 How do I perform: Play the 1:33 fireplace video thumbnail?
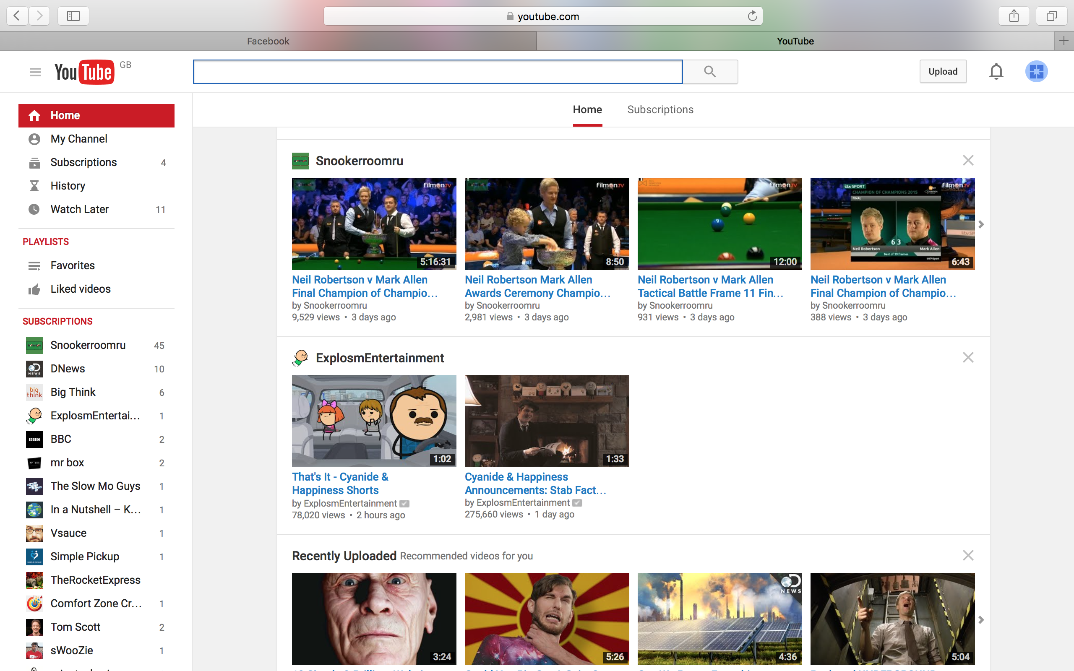coord(547,421)
